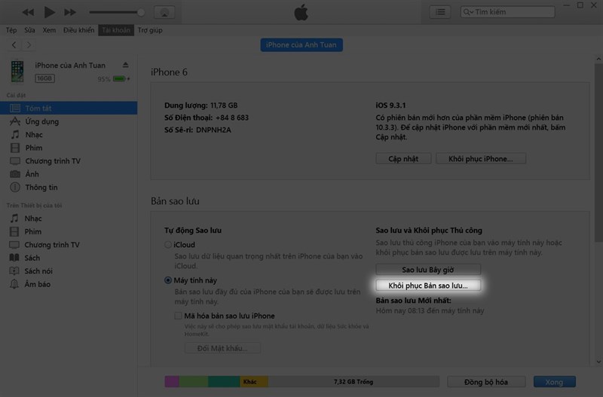Click the purple storage bar segment

[172, 382]
